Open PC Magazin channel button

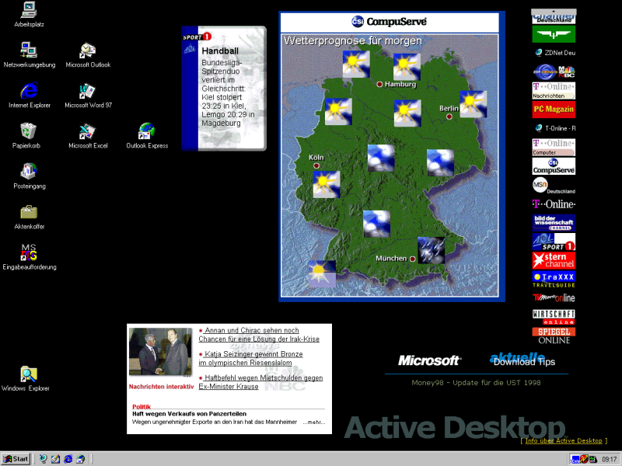click(554, 110)
